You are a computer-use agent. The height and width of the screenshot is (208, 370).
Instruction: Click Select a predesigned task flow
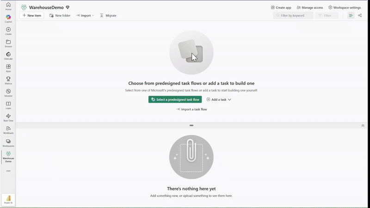click(175, 99)
